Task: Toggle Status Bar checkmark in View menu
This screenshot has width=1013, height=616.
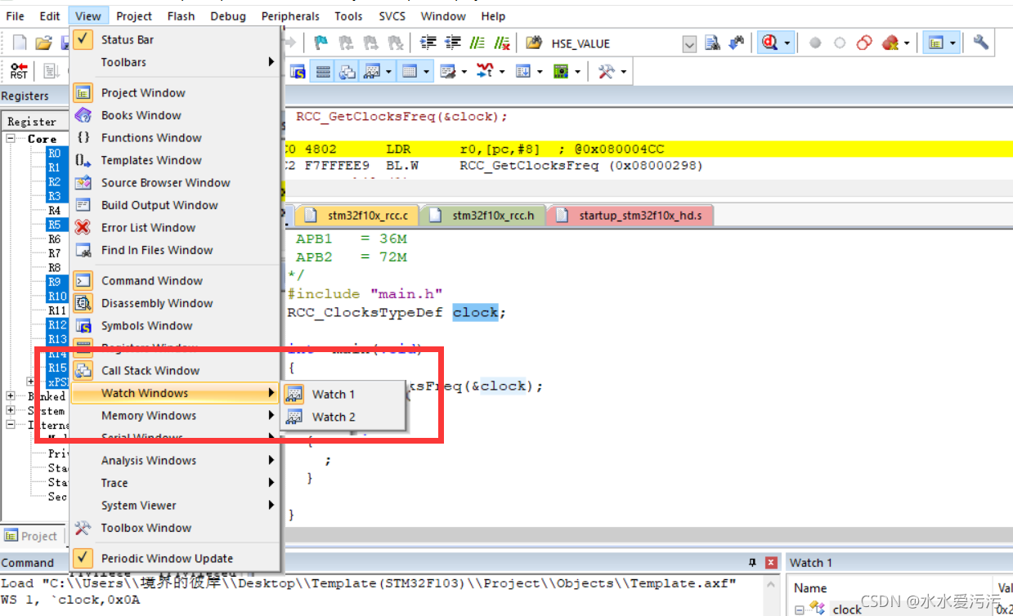Action: pos(83,39)
